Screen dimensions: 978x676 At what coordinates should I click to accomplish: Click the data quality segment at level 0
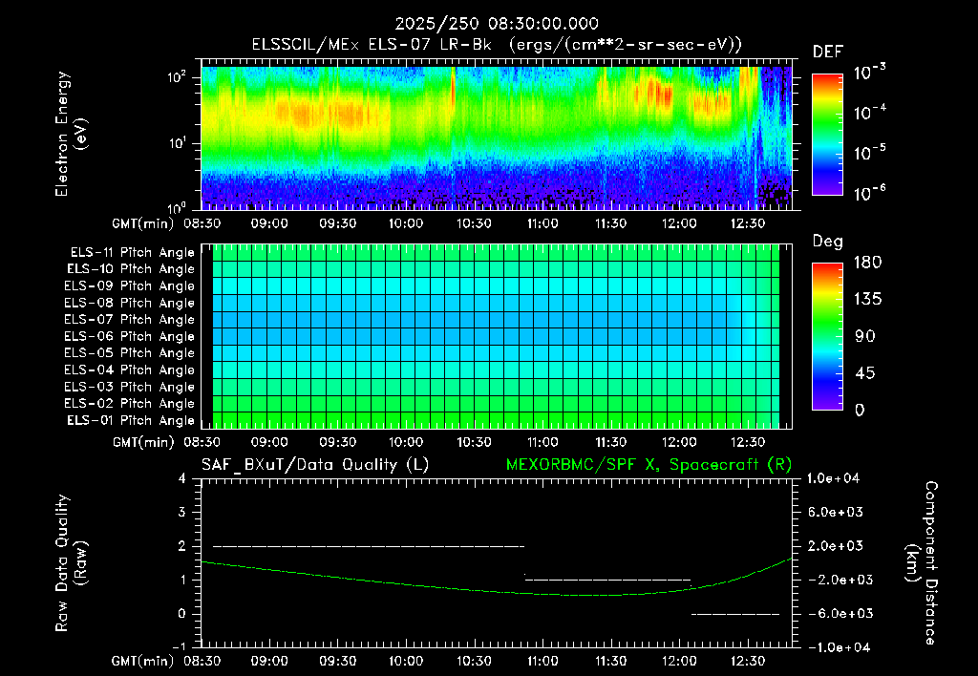coord(735,614)
